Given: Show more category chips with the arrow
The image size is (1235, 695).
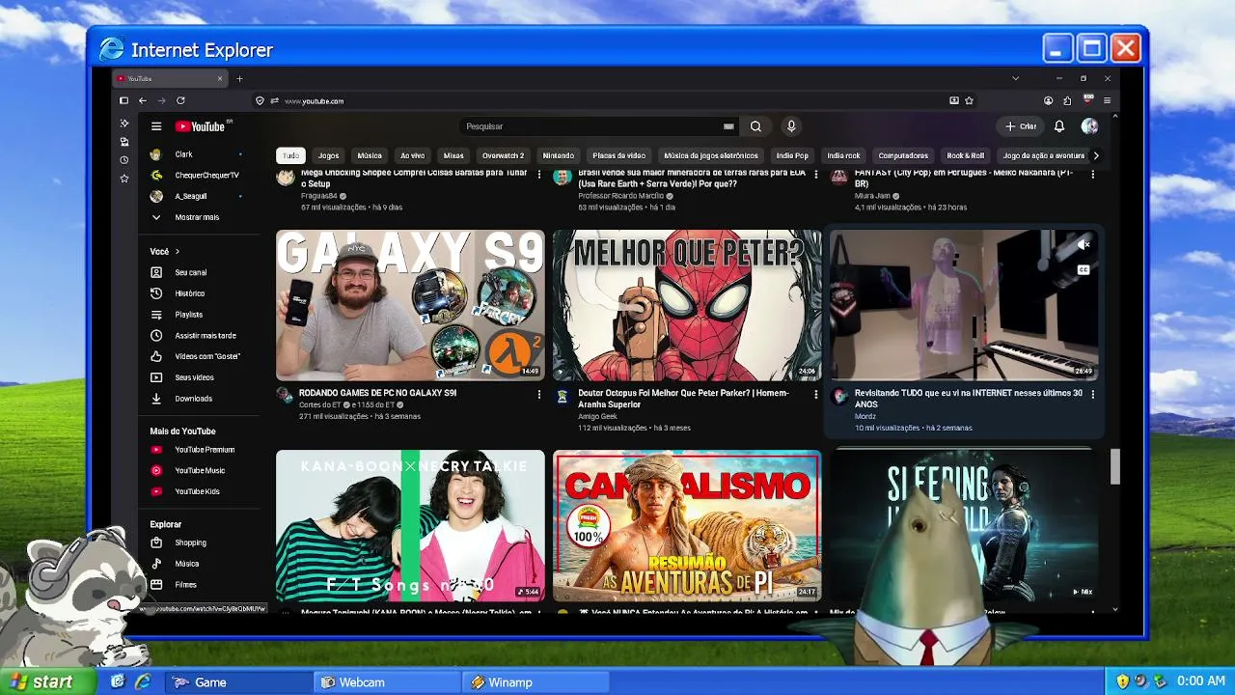Looking at the screenshot, I should coord(1095,155).
